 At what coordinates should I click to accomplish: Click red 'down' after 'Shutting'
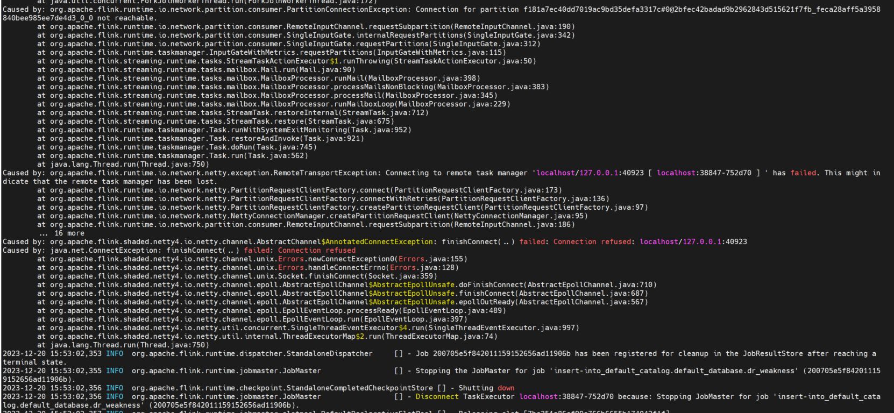coord(506,388)
